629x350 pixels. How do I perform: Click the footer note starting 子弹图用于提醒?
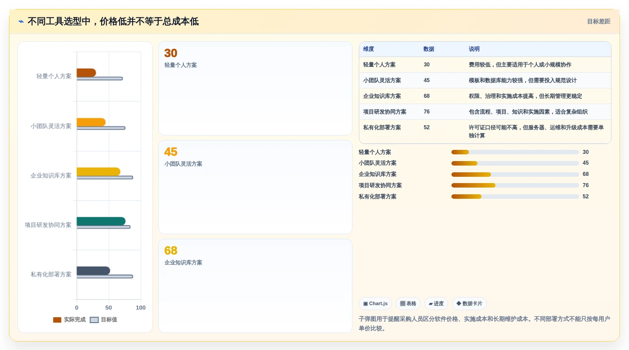(x=484, y=324)
